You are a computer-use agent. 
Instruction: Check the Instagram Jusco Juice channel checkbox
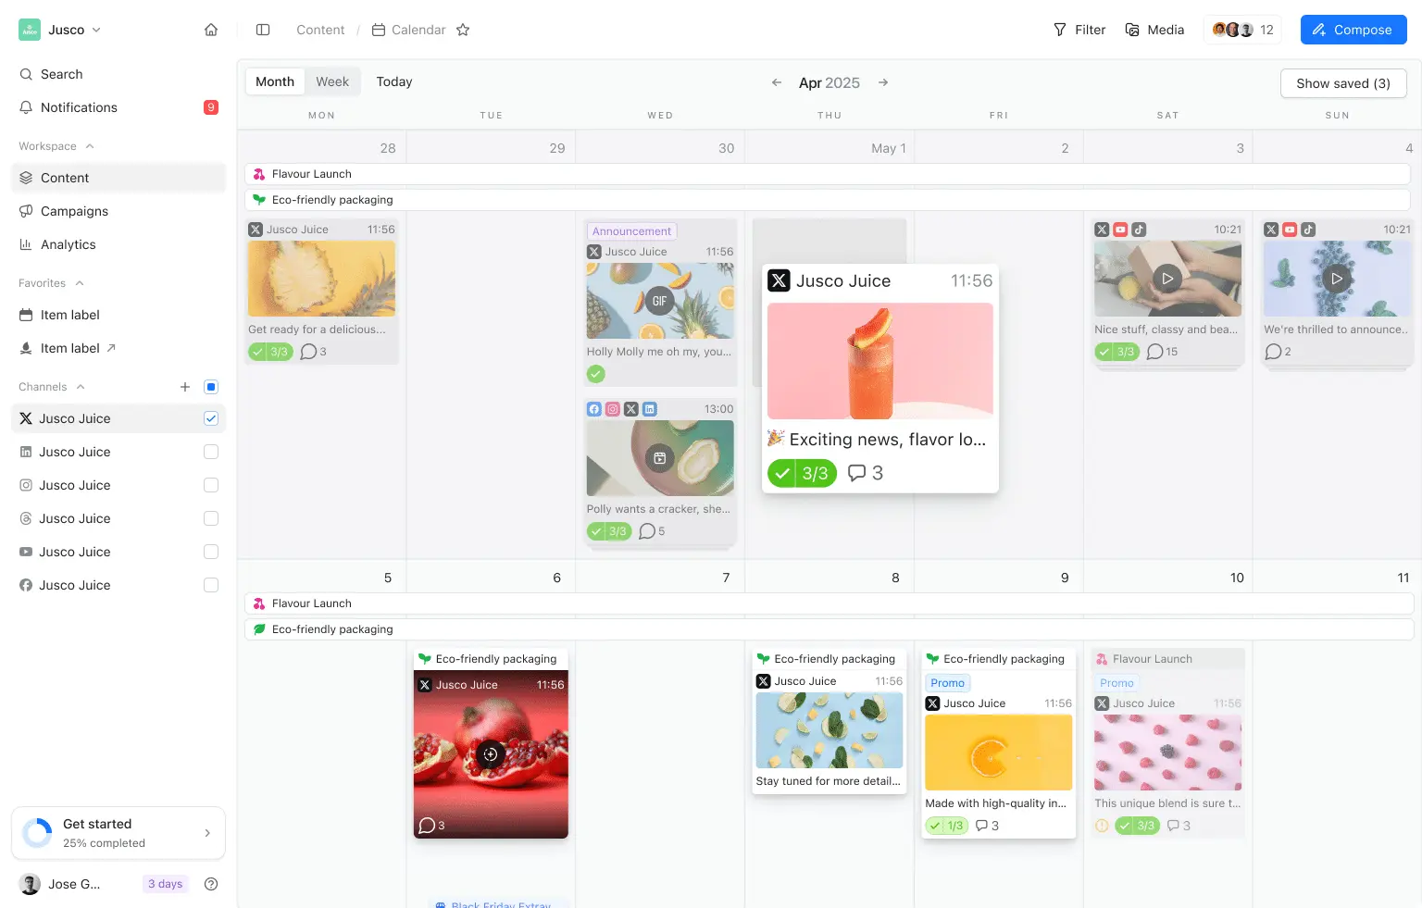tap(211, 485)
